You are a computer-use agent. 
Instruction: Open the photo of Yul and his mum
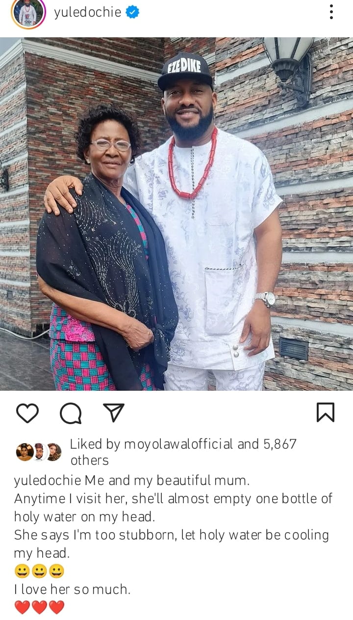[x=176, y=211]
